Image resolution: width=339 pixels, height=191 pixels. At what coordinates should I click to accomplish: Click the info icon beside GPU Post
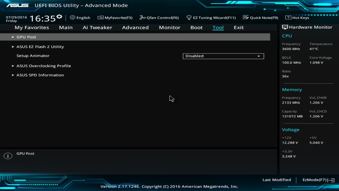pos(8,156)
